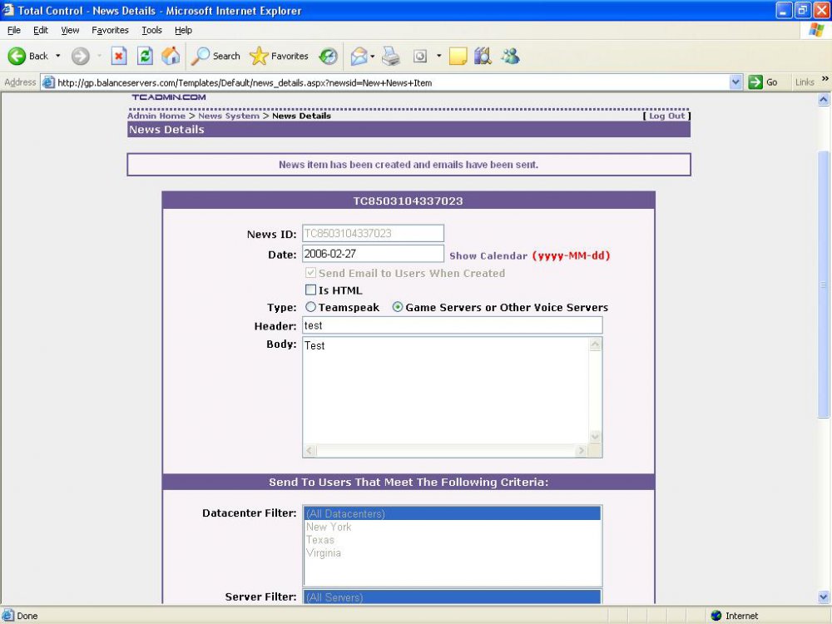Image resolution: width=832 pixels, height=624 pixels.
Task: Click the Stop loading icon
Action: [x=119, y=56]
